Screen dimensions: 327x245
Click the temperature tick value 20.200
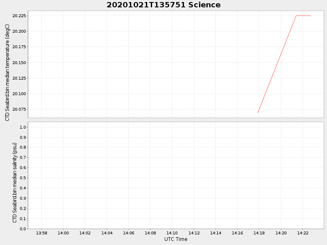[x=19, y=31]
